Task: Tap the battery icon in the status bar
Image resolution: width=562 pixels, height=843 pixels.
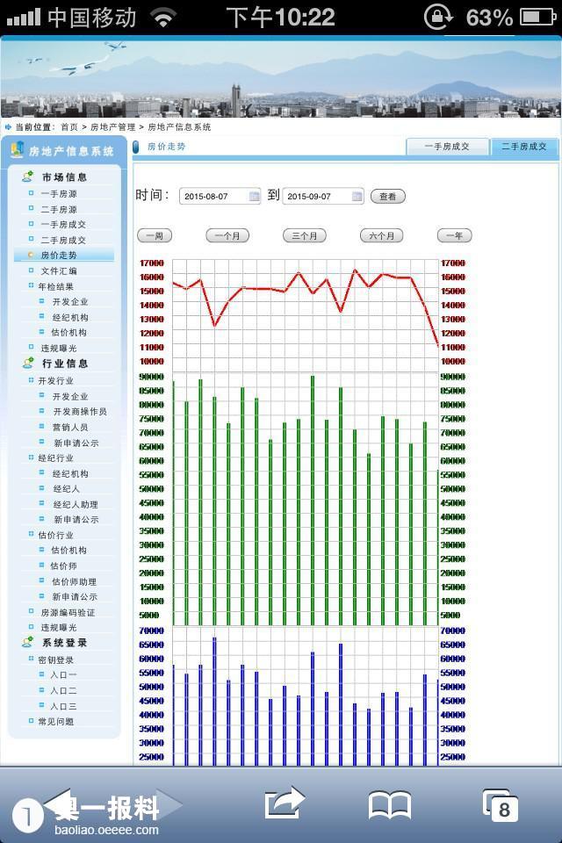Action: pyautogui.click(x=538, y=18)
